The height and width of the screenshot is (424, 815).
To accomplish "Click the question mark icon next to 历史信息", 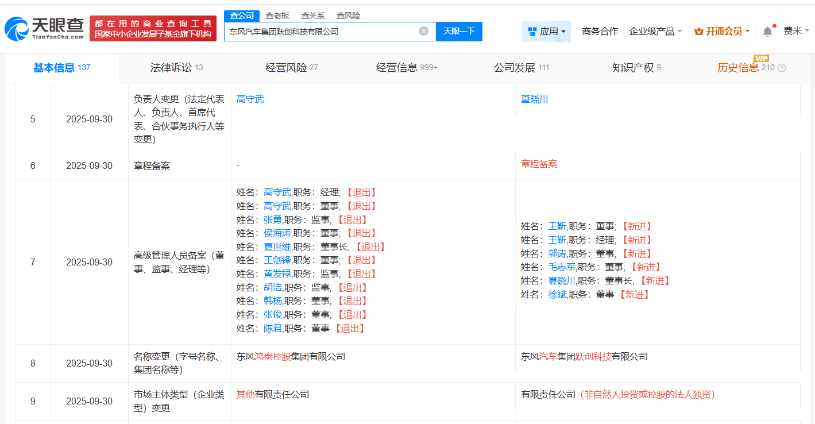I will [x=781, y=67].
